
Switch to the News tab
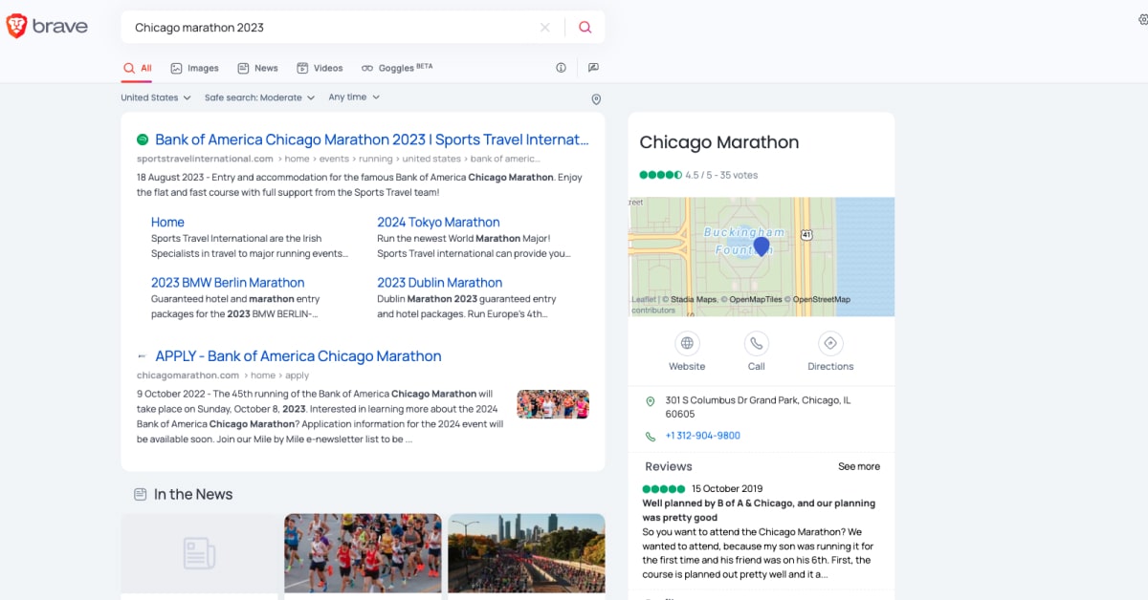click(258, 68)
